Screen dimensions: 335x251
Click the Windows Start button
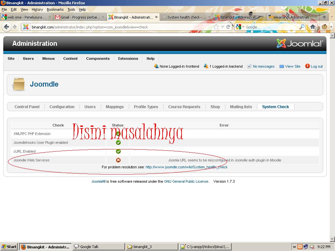coord(9,247)
